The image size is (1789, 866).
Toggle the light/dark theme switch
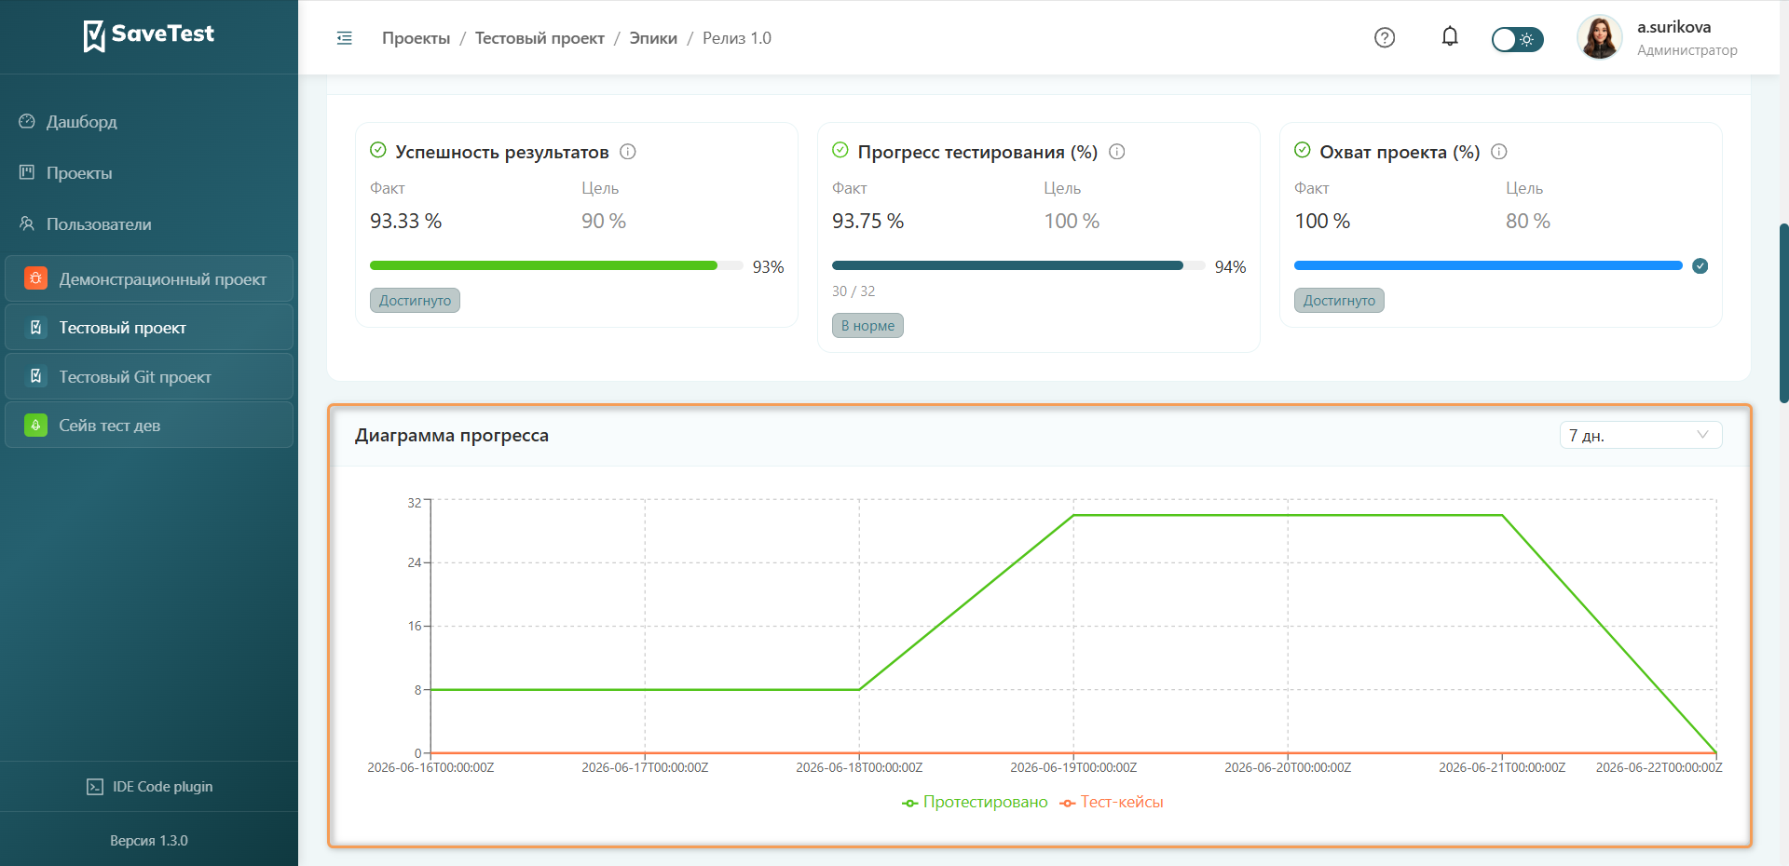(x=1517, y=39)
